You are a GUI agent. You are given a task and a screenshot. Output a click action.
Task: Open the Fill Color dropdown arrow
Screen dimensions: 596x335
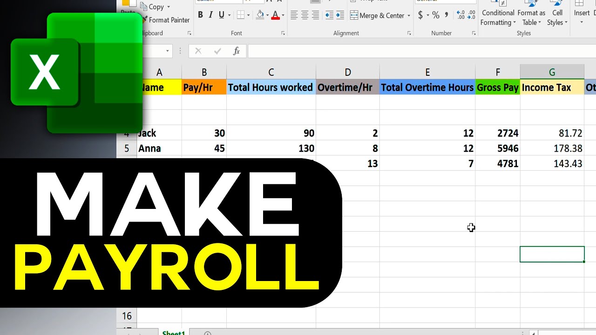point(268,15)
